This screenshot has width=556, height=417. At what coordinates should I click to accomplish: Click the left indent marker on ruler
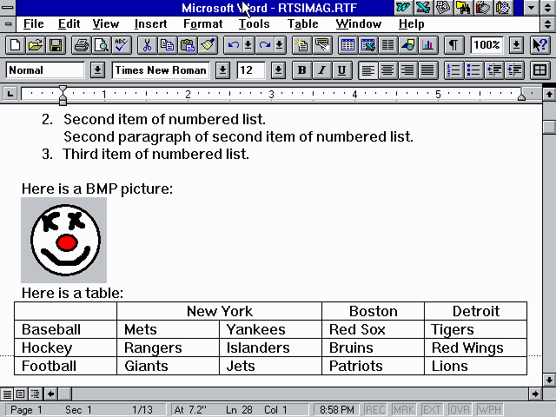(x=63, y=100)
